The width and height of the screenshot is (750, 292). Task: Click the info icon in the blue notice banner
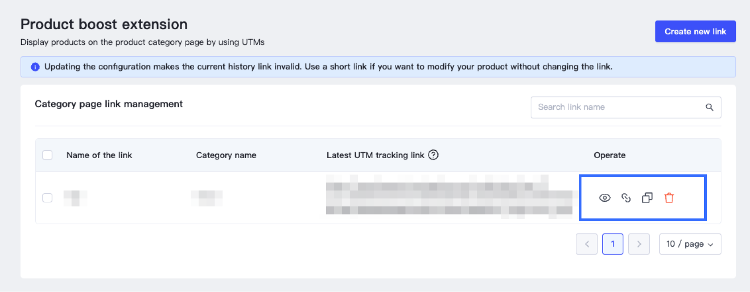[x=34, y=67]
